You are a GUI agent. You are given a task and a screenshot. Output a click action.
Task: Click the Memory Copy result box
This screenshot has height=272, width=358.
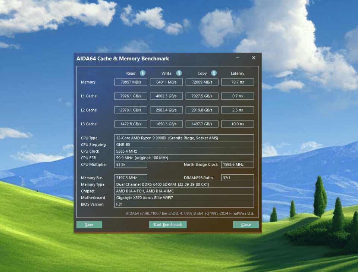[x=202, y=82]
